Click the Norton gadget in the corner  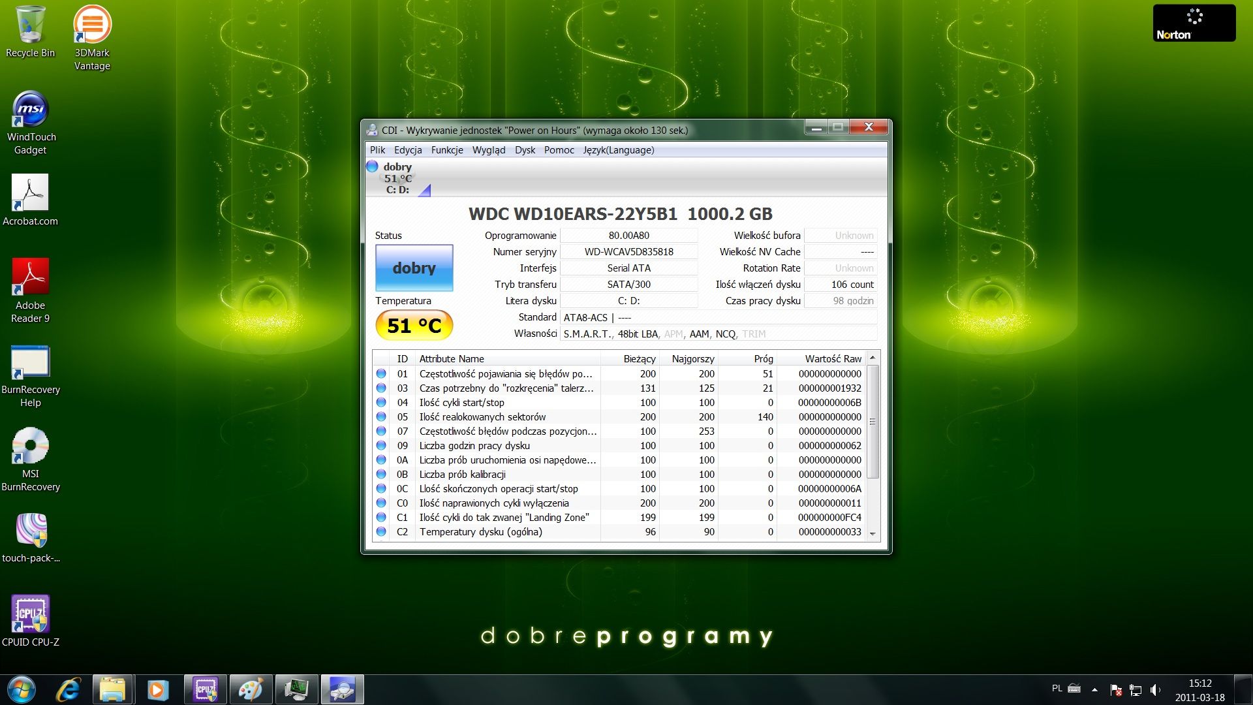tap(1194, 23)
